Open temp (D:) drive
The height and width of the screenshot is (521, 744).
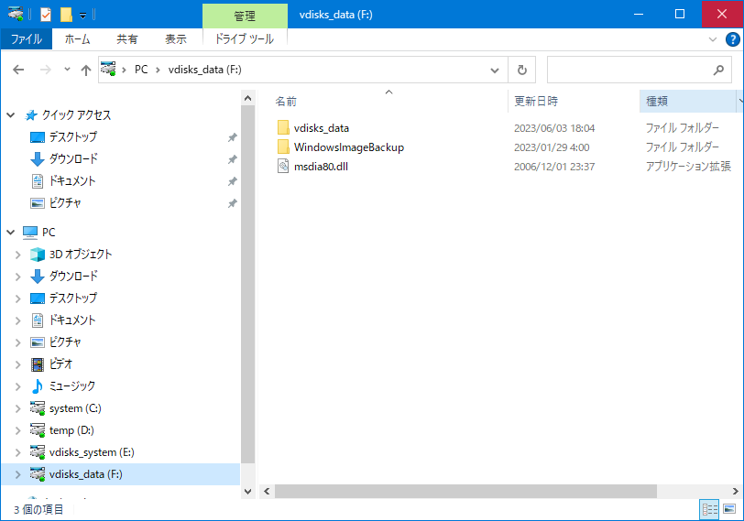coord(71,430)
